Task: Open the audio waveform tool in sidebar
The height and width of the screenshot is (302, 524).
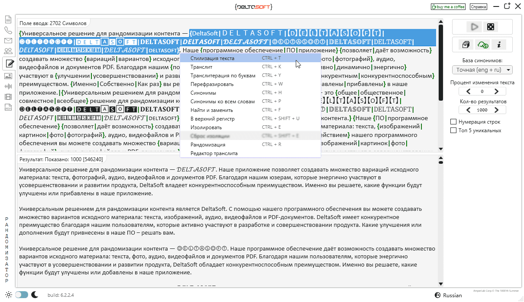Action: point(8,86)
